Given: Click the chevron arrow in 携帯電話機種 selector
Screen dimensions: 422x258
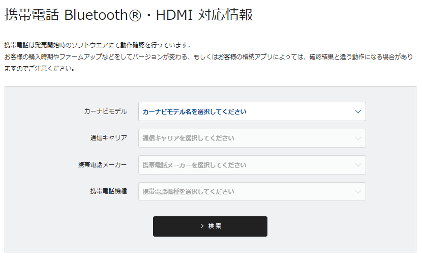Looking at the screenshot, I should 358,192.
